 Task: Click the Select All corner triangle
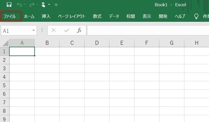[5, 43]
